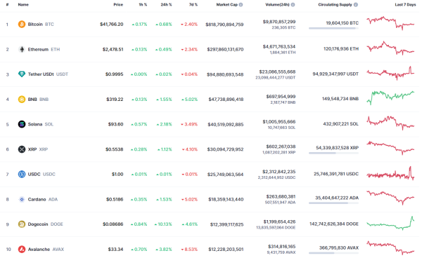Click Bitcoin market cap $818,790,894,759
This screenshot has height=258, width=422.
click(224, 25)
